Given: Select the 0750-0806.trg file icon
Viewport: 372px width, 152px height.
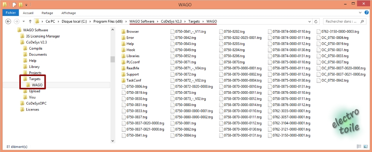Looking at the screenshot, I should [x=124, y=86].
